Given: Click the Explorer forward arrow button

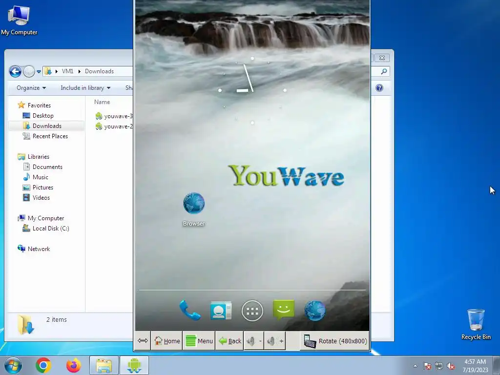Looking at the screenshot, I should [29, 71].
